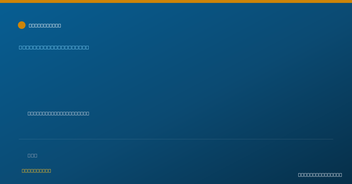Screen dimensions: 352x184
Task: Click the light blue heading line
Action: pos(54,47)
